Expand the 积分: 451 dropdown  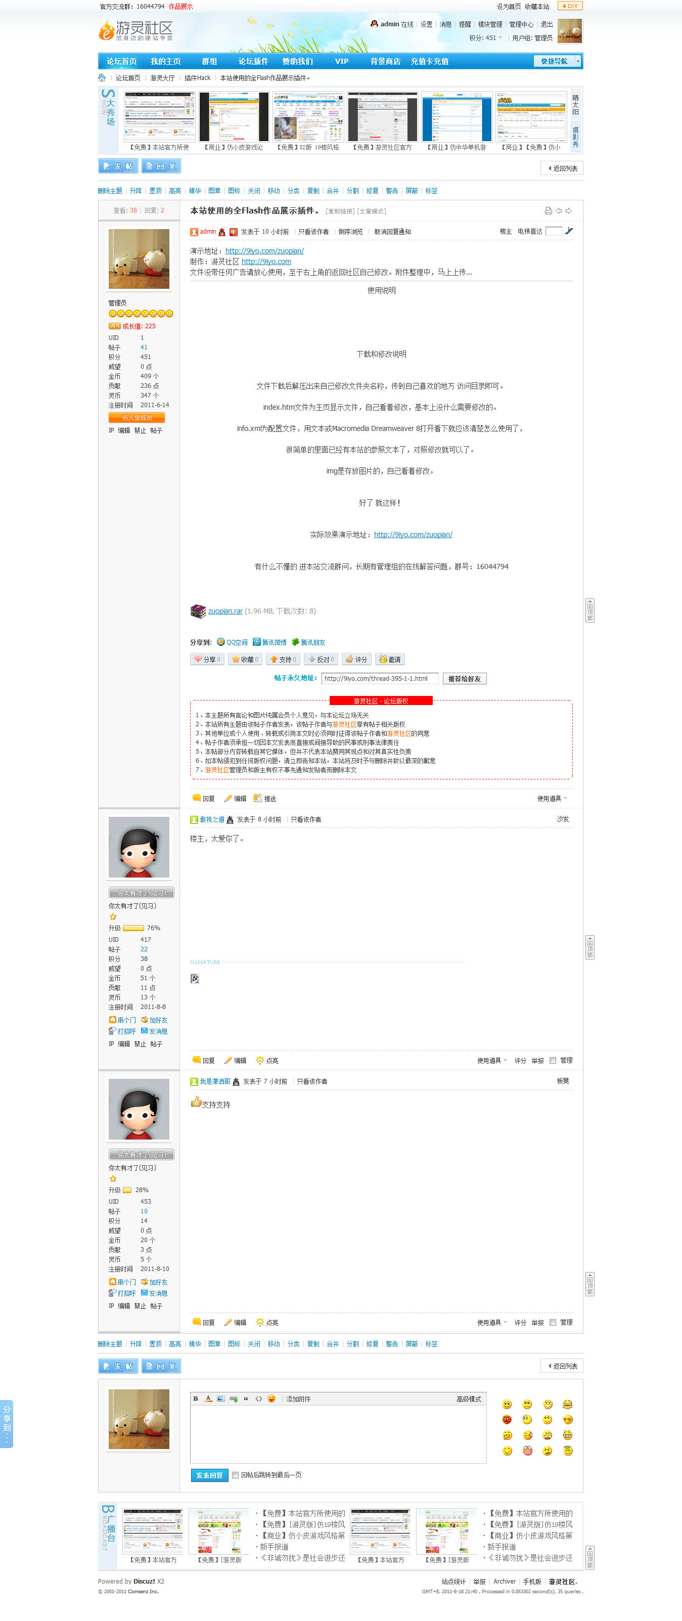[486, 38]
